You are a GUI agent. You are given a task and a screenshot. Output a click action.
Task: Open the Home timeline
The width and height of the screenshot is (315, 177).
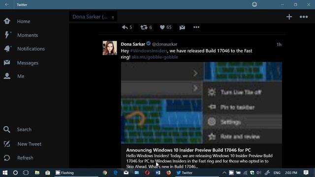tap(24, 21)
